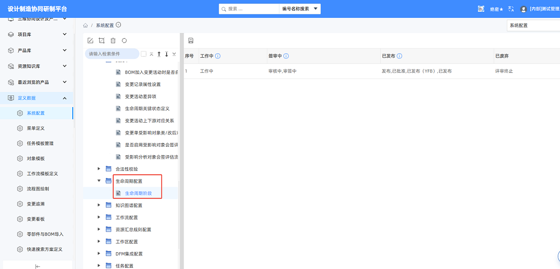Click the 请输入检索条件 tree search field

click(112, 54)
